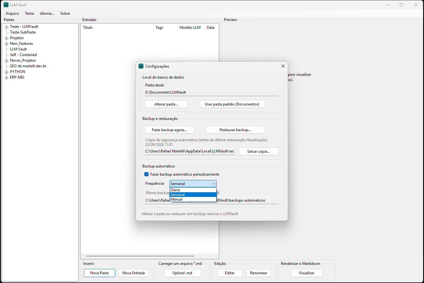
Task: Open the Frequência combo box
Action: (193, 184)
